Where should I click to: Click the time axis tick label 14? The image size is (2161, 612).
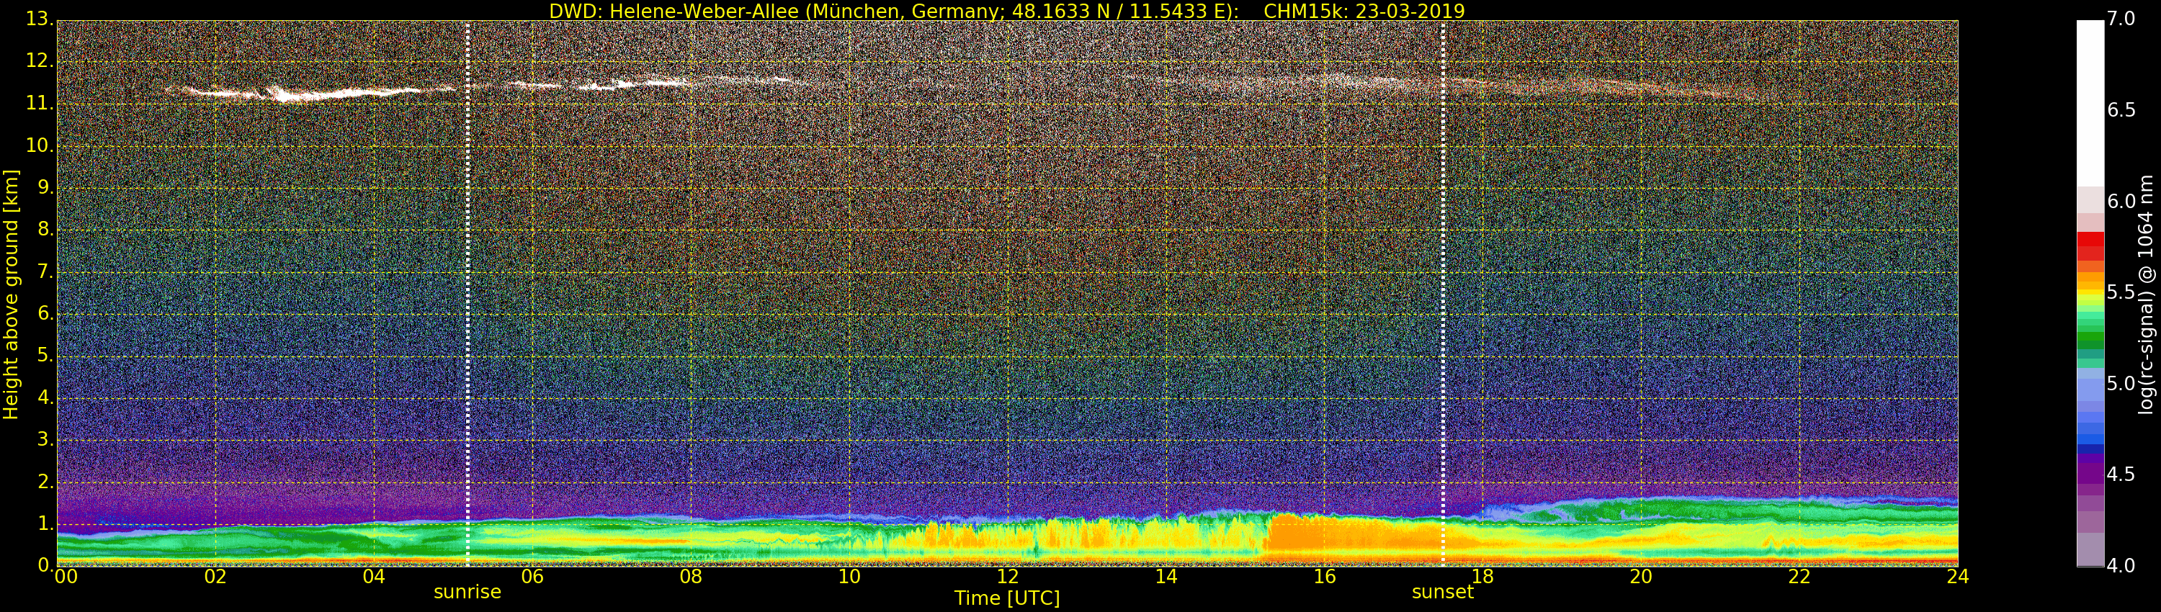click(1166, 576)
